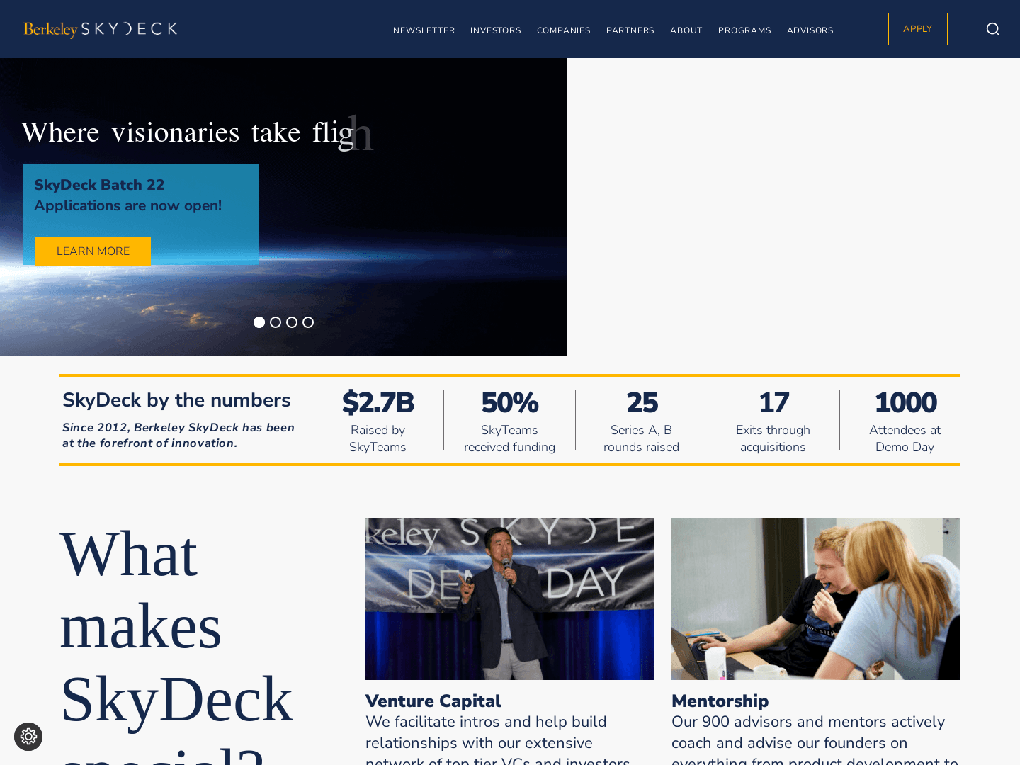The height and width of the screenshot is (765, 1020).
Task: Open the Investors menu item
Action: click(495, 30)
